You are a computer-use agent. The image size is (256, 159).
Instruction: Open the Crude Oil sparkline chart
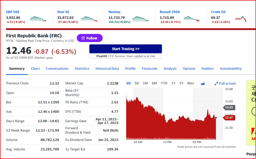243,19
